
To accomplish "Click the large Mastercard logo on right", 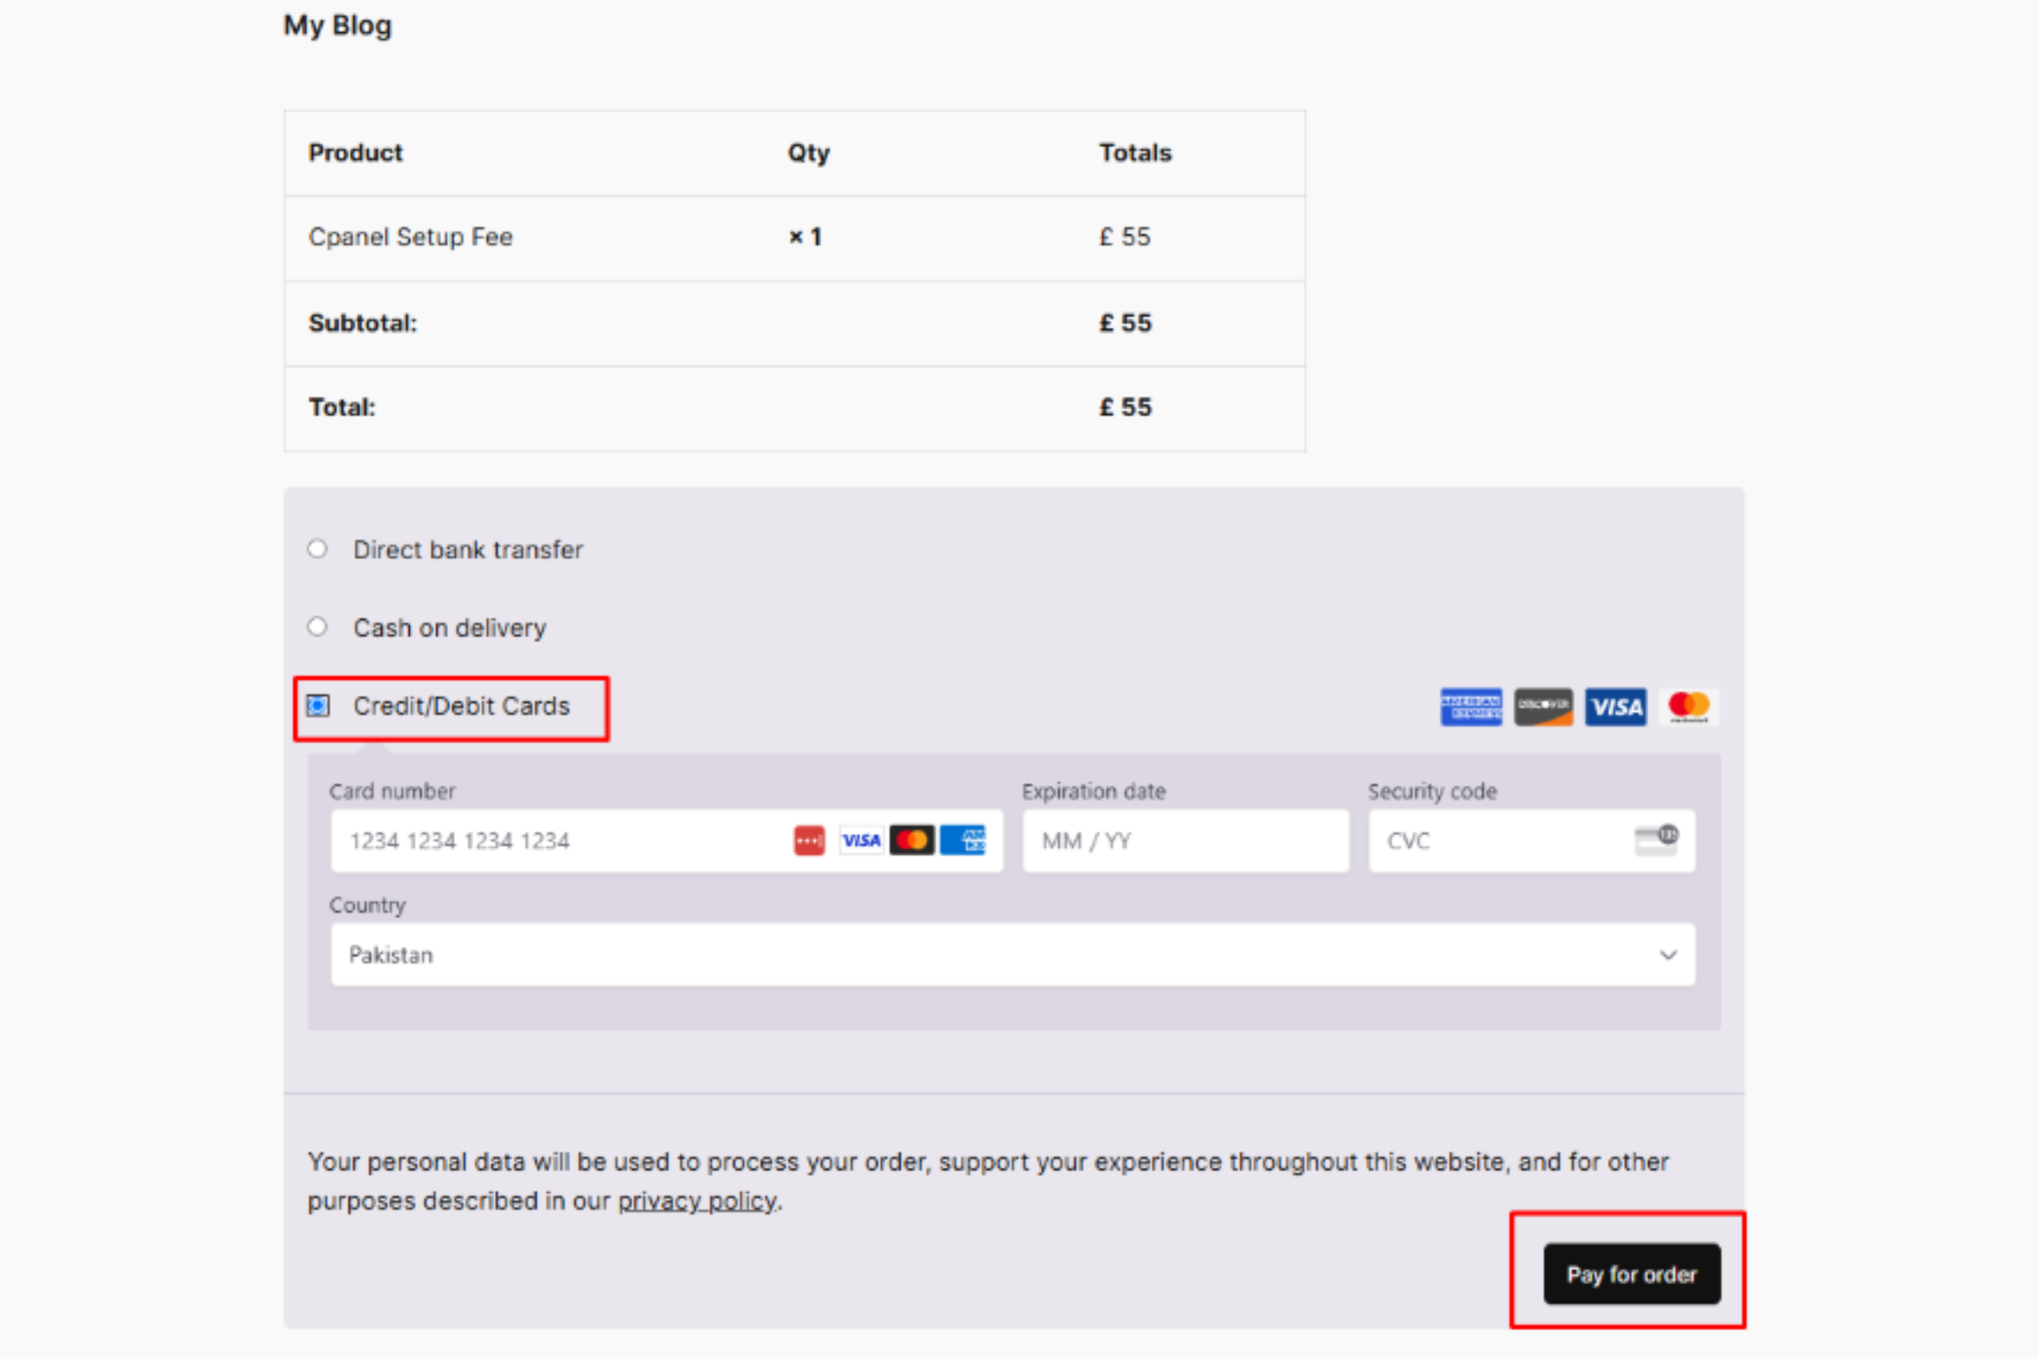I will coord(1688,706).
